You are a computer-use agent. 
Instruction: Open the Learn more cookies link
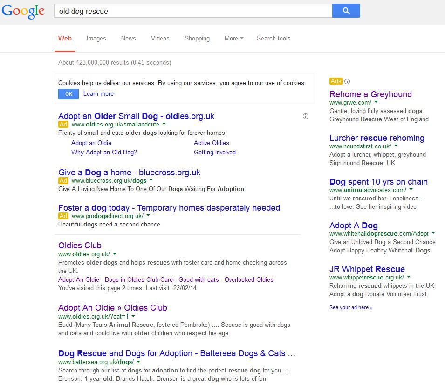tap(98, 94)
